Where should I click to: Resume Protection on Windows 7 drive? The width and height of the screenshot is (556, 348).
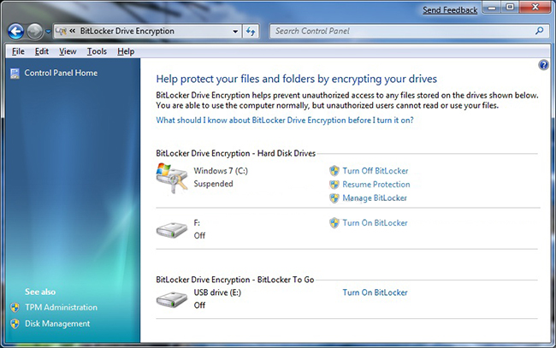[376, 185]
